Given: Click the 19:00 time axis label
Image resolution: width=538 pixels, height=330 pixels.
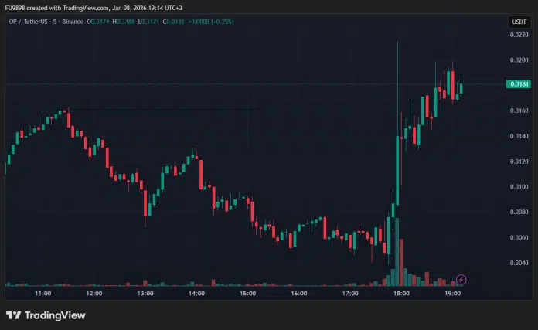Looking at the screenshot, I should pyautogui.click(x=453, y=294).
